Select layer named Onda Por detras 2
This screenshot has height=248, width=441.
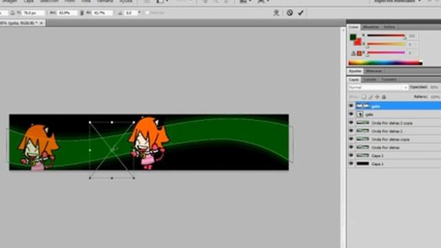(x=387, y=132)
